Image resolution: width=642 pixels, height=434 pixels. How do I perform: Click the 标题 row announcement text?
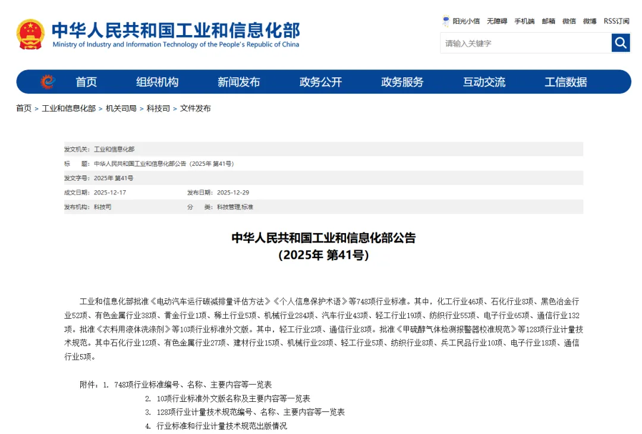click(164, 163)
